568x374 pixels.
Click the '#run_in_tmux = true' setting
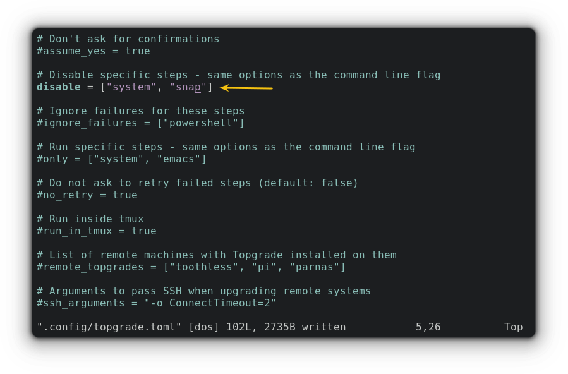click(95, 231)
